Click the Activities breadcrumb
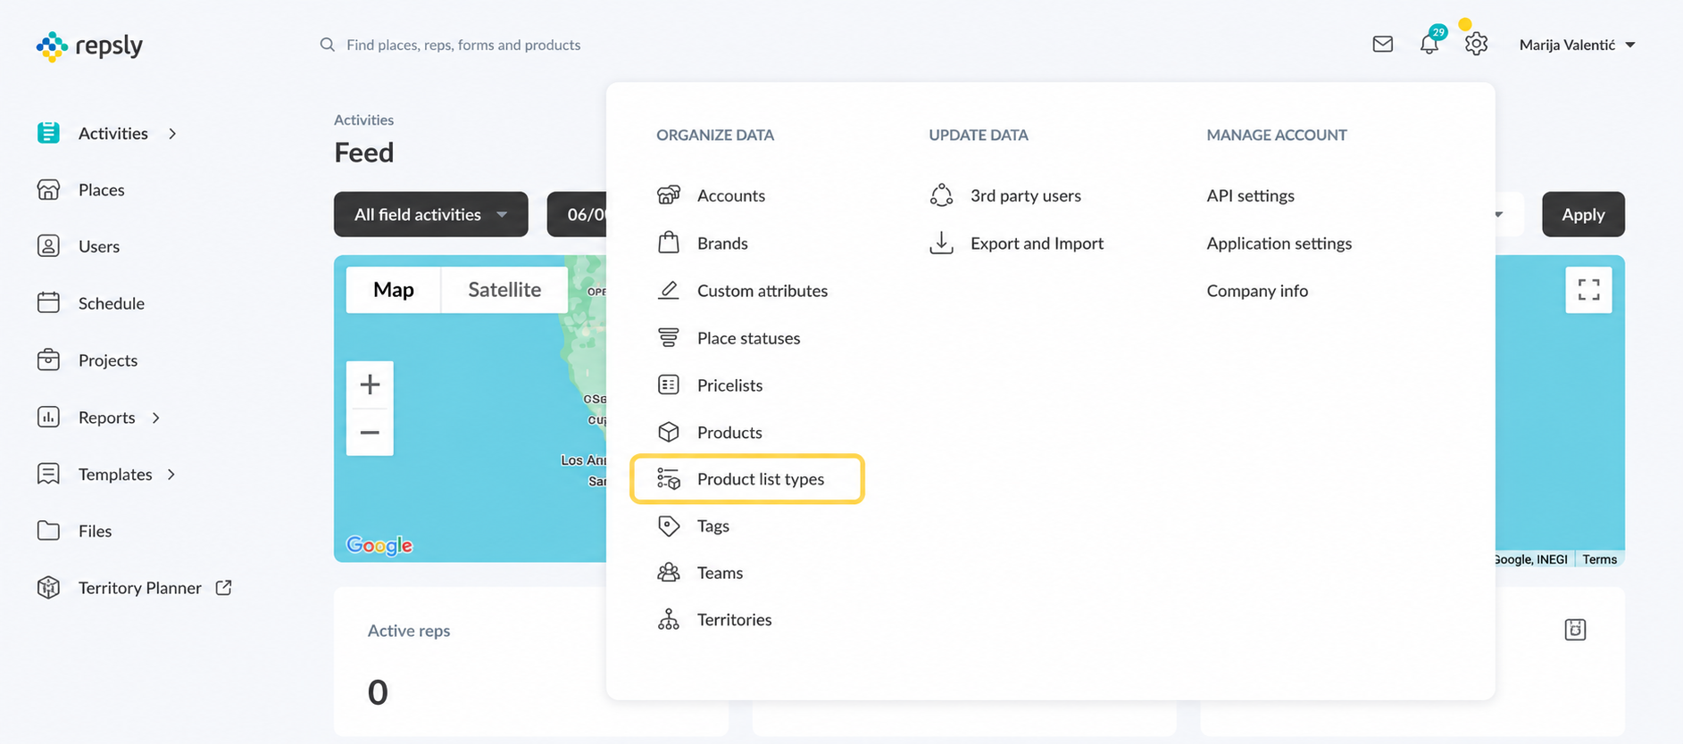The image size is (1683, 744). tap(363, 120)
